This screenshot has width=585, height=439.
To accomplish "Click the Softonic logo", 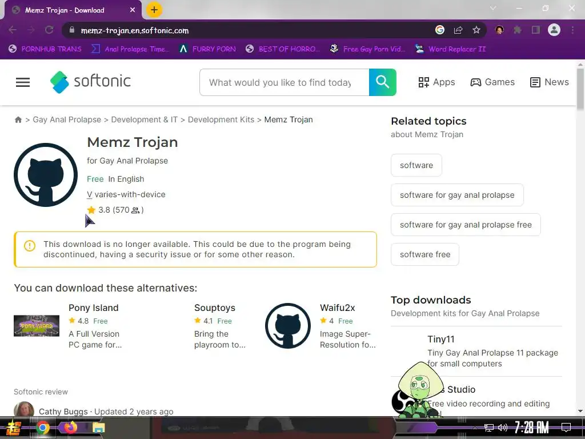I will [x=91, y=82].
